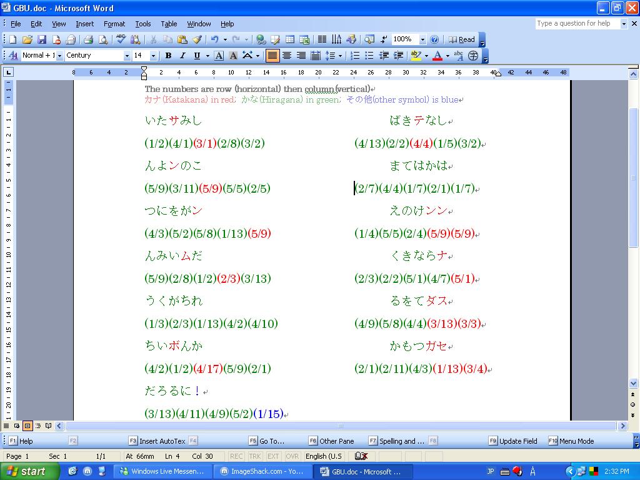
Task: Align text to the right
Action: [301, 56]
